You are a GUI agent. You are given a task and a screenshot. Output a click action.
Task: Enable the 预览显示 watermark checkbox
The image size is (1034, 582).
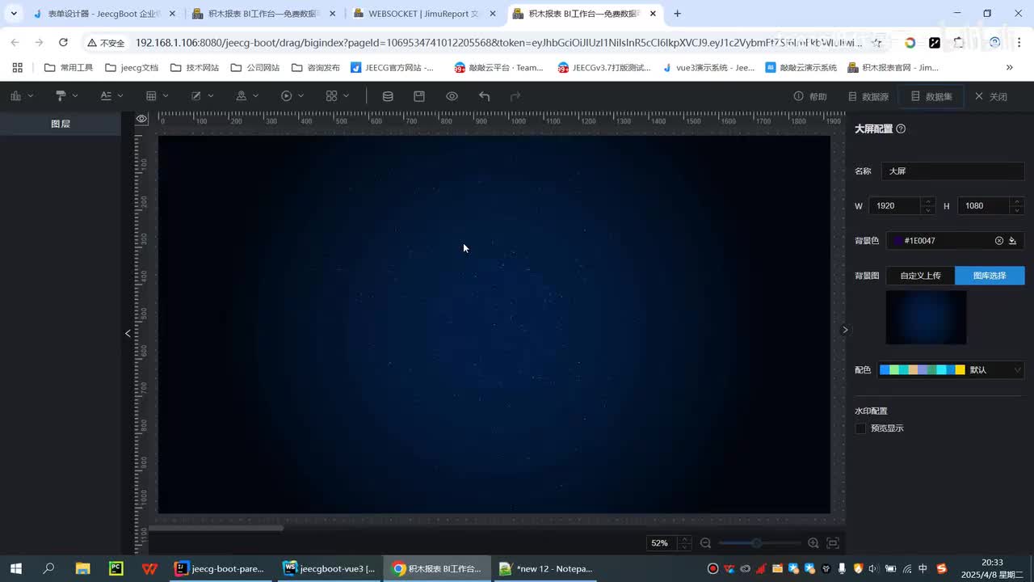860,428
